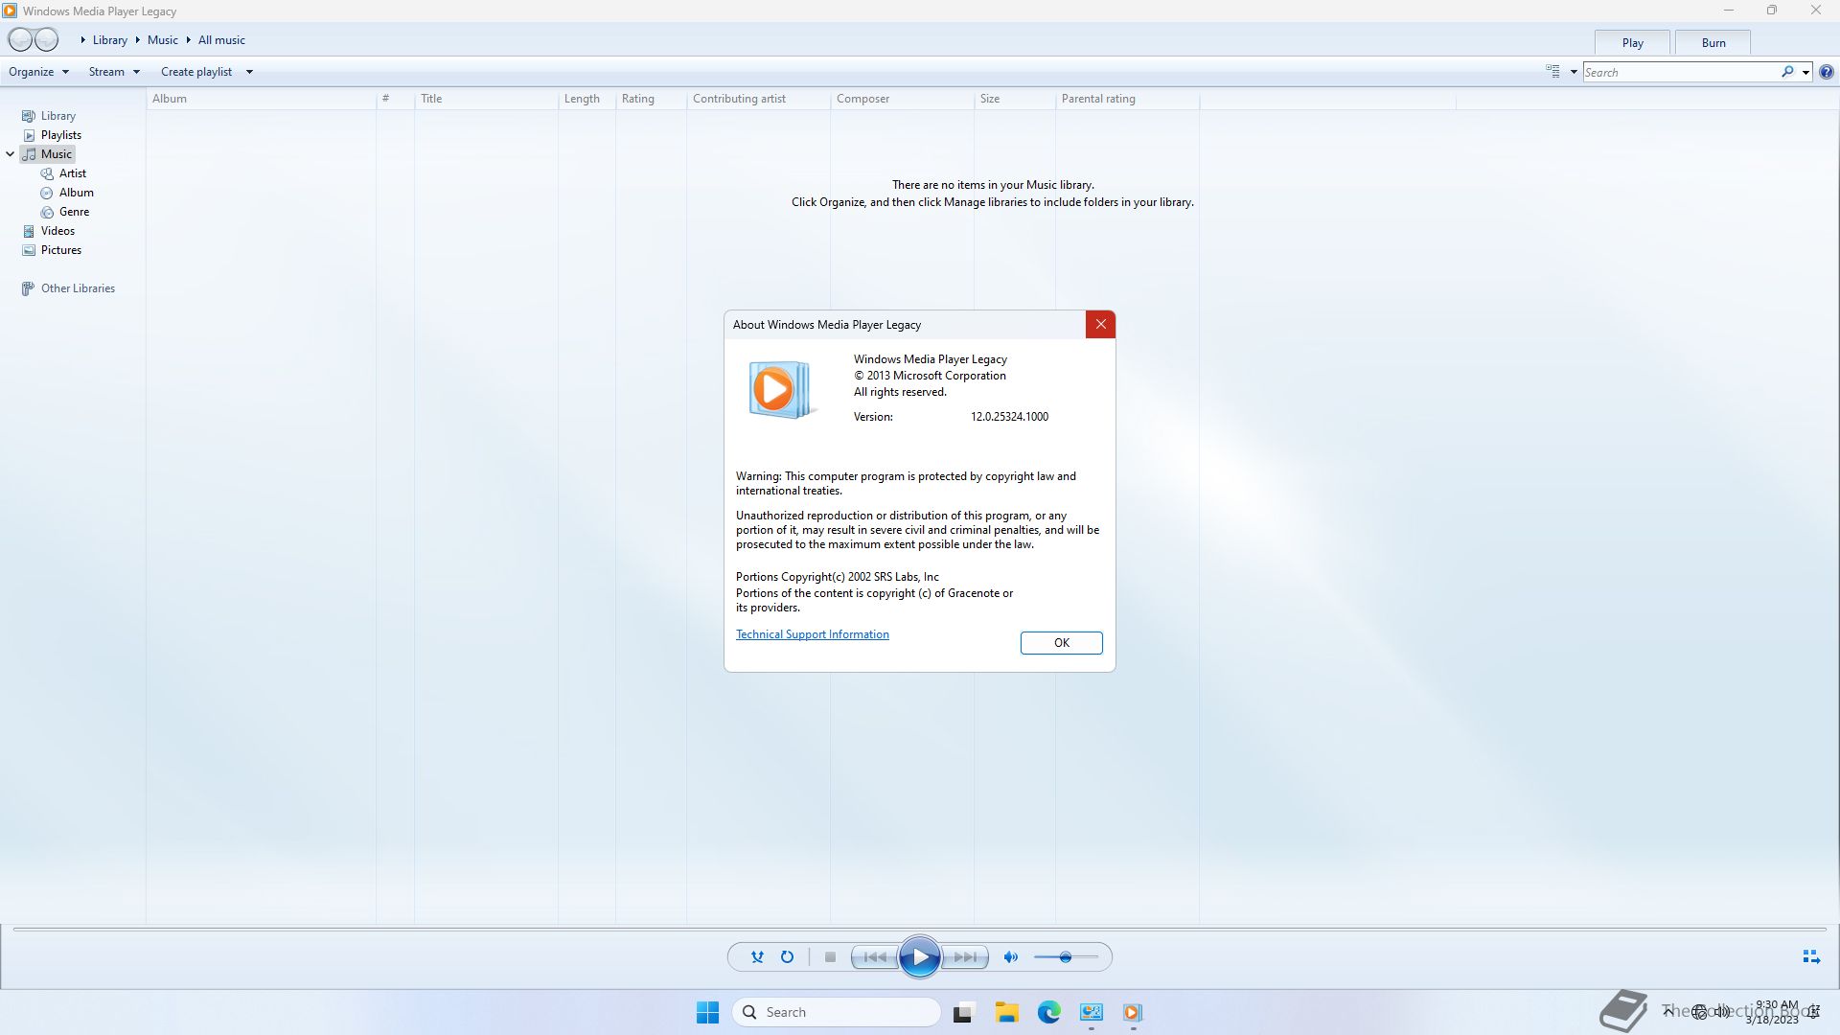
Task: Mute the speaker volume icon
Action: (1010, 956)
